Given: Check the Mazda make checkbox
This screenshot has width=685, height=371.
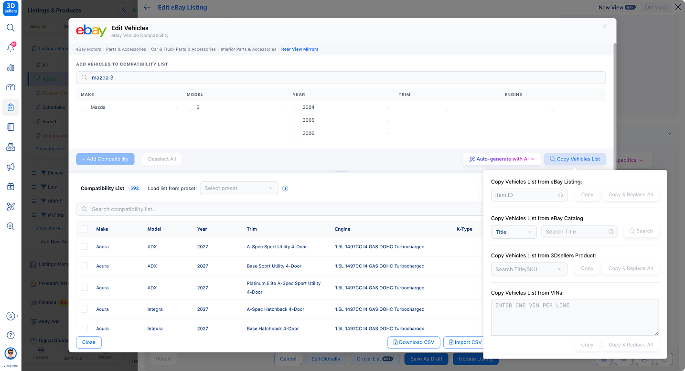Looking at the screenshot, I should [84, 107].
